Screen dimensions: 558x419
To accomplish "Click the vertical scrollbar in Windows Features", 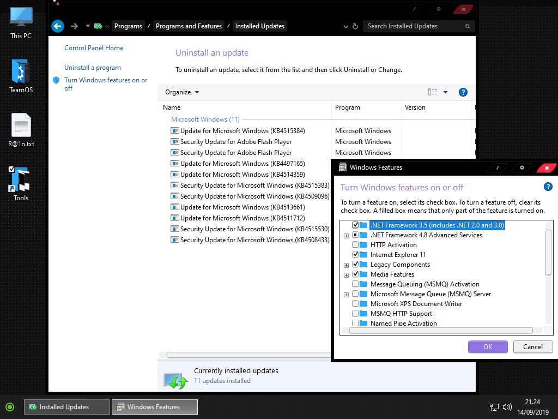I will [548, 252].
